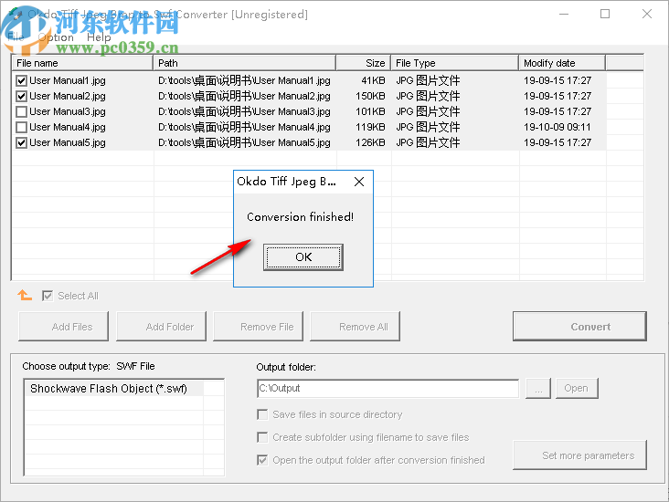Screen dimensions: 669x502
Task: Start conversion with the Convert button
Action: point(579,327)
